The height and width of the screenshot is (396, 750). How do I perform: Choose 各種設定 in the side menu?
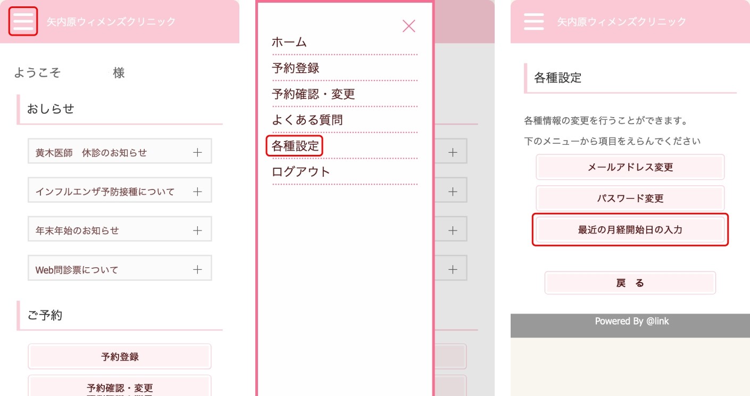click(x=295, y=146)
